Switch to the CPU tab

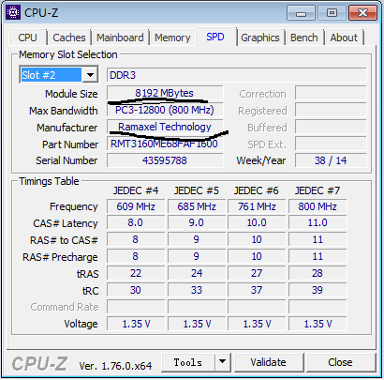[27, 38]
